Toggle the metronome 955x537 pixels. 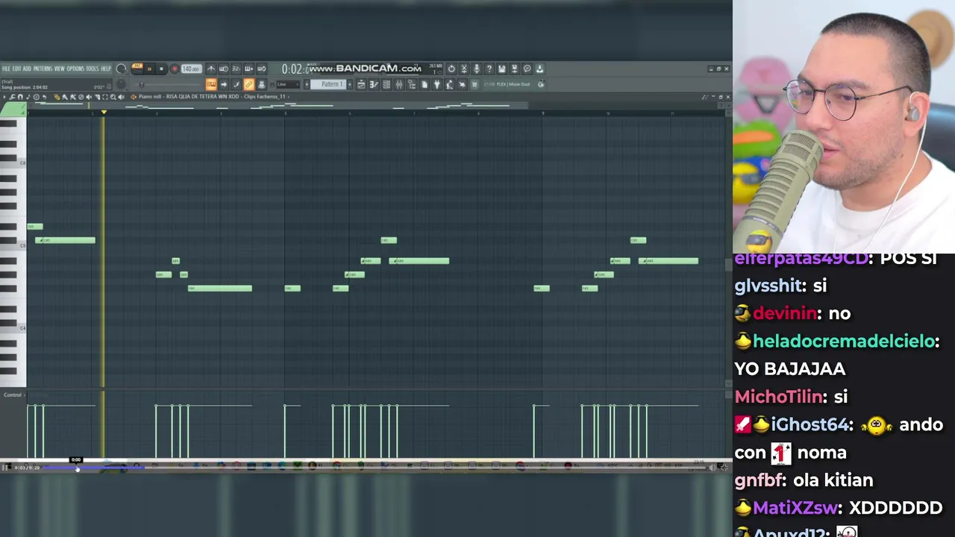211,69
